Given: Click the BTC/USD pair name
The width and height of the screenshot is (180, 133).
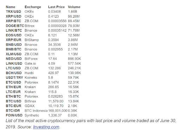Looking at the screenshot, I should (x=14, y=101).
